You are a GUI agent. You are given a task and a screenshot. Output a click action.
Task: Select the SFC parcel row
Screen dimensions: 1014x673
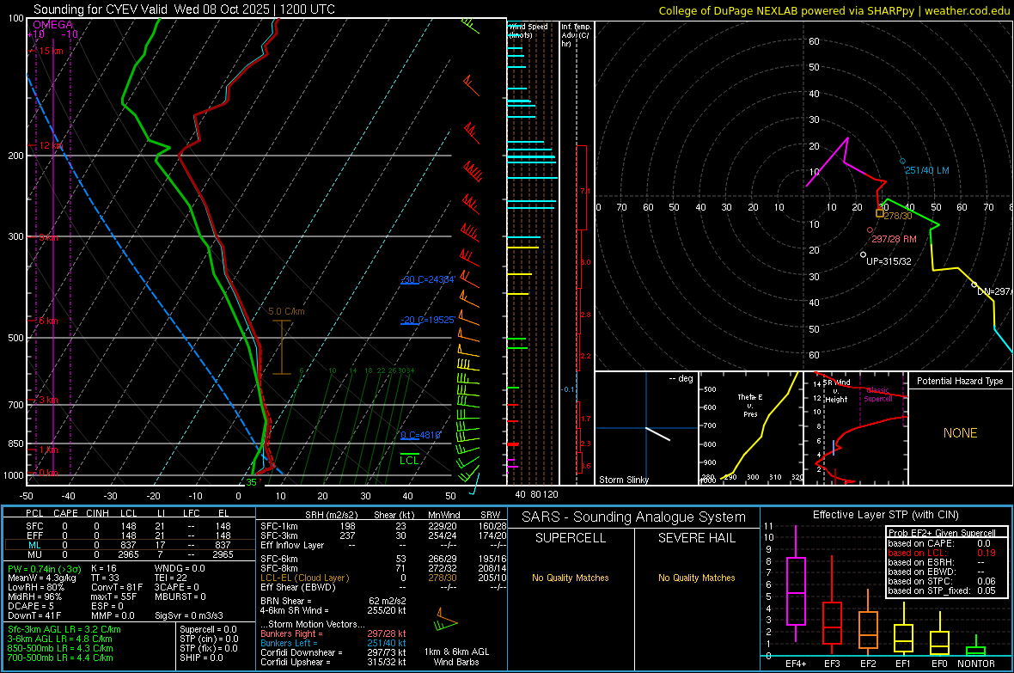(x=128, y=526)
